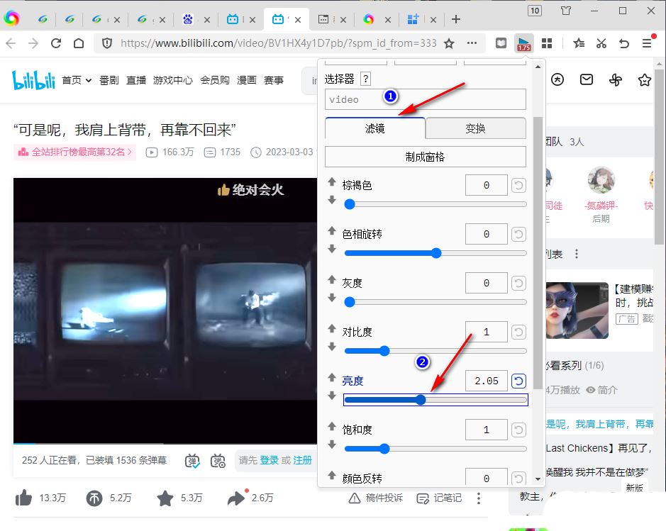Go to browser home page
This screenshot has width=666, height=531.
79,43
